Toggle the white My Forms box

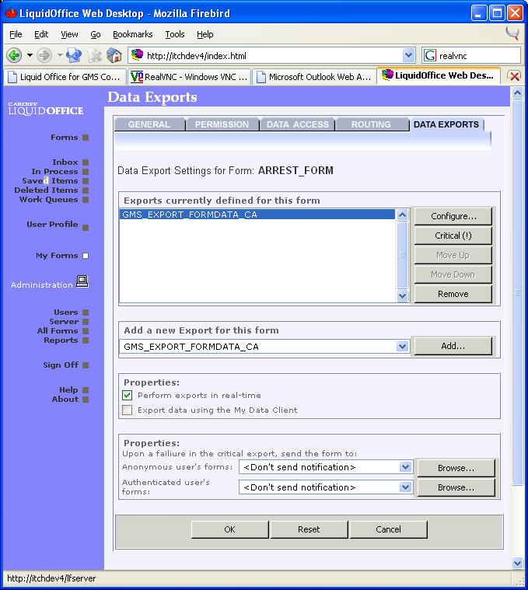pos(86,256)
